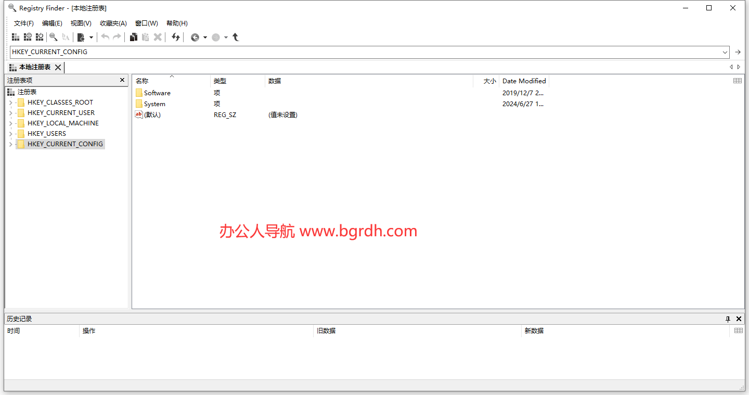Expand the HKEY_LOCAL_MACHINE tree node
This screenshot has height=395, width=749.
(x=10, y=123)
